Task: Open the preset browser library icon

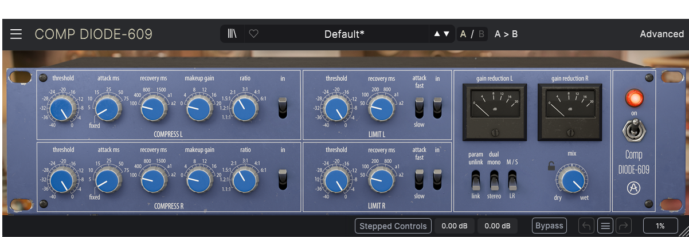Action: [232, 34]
